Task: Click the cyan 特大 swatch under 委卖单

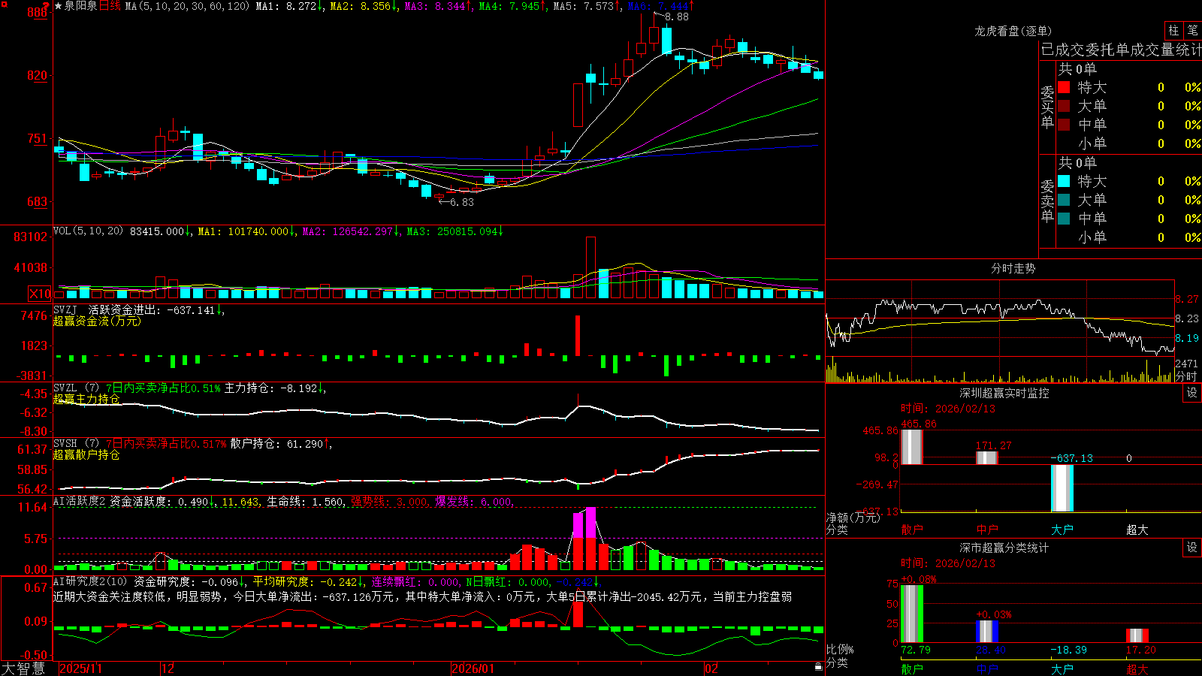Action: point(1064,181)
